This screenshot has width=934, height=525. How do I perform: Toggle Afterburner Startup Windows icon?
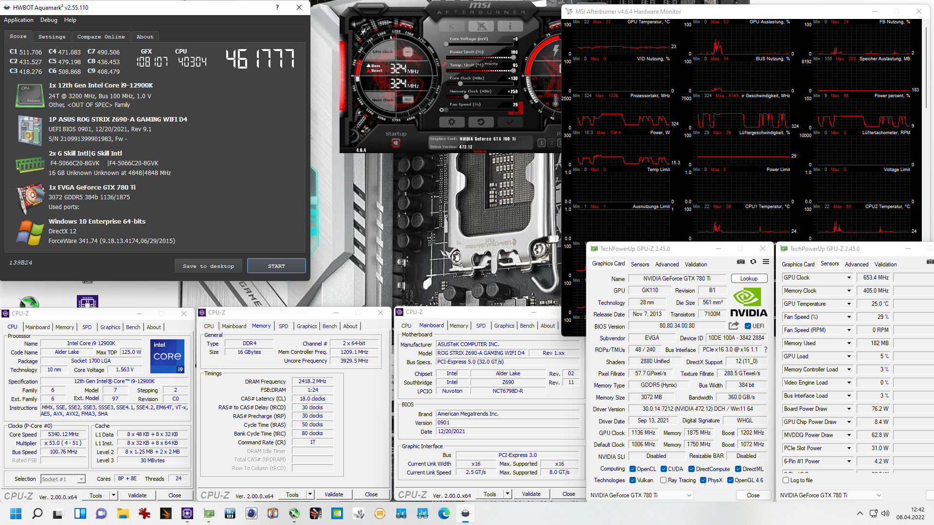pos(396,143)
